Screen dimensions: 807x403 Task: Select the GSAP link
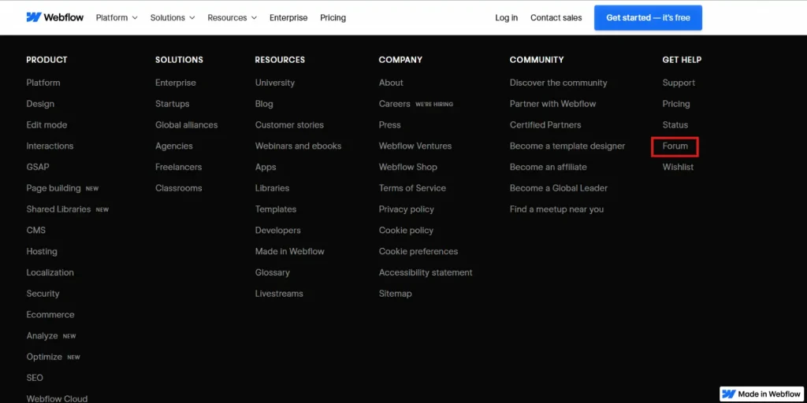[38, 167]
